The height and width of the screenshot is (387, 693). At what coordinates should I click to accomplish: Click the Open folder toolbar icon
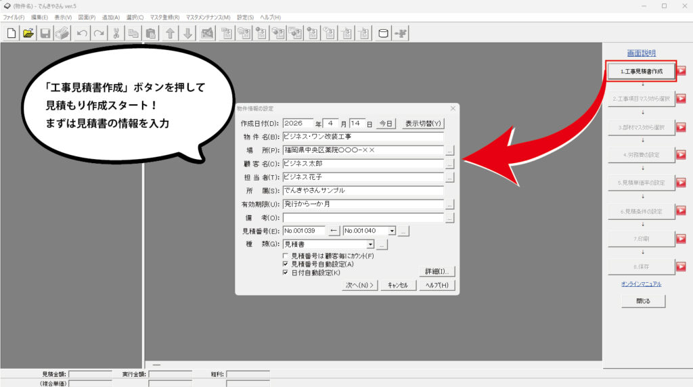tap(28, 33)
